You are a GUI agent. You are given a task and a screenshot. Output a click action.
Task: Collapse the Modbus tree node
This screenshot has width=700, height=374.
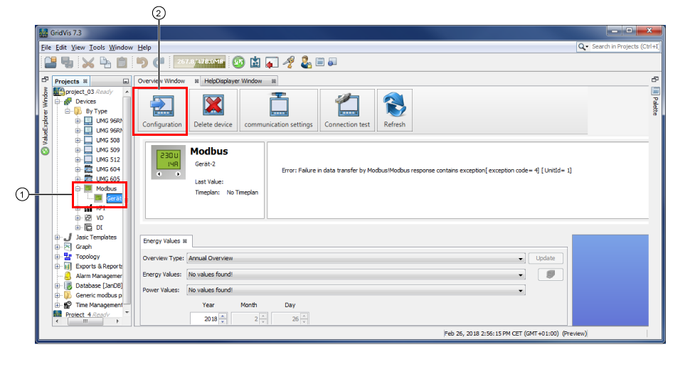78,189
